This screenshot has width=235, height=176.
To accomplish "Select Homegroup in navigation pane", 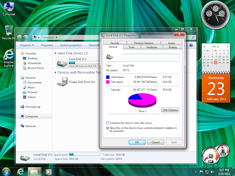I will click(33, 107).
